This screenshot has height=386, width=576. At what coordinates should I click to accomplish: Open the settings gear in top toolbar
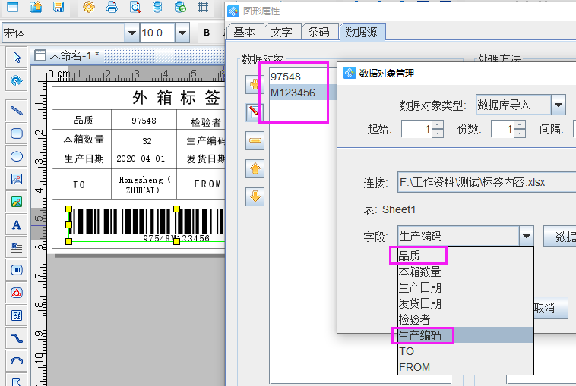(88, 8)
